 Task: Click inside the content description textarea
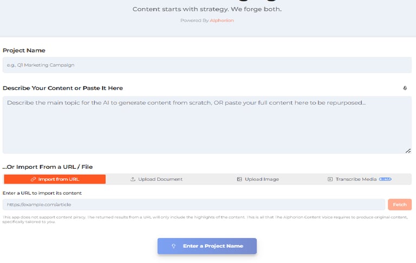click(x=207, y=125)
